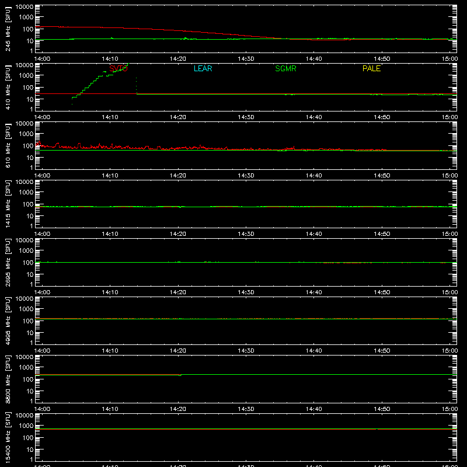Click the red SVTO station label
The width and height of the screenshot is (467, 467).
click(119, 68)
